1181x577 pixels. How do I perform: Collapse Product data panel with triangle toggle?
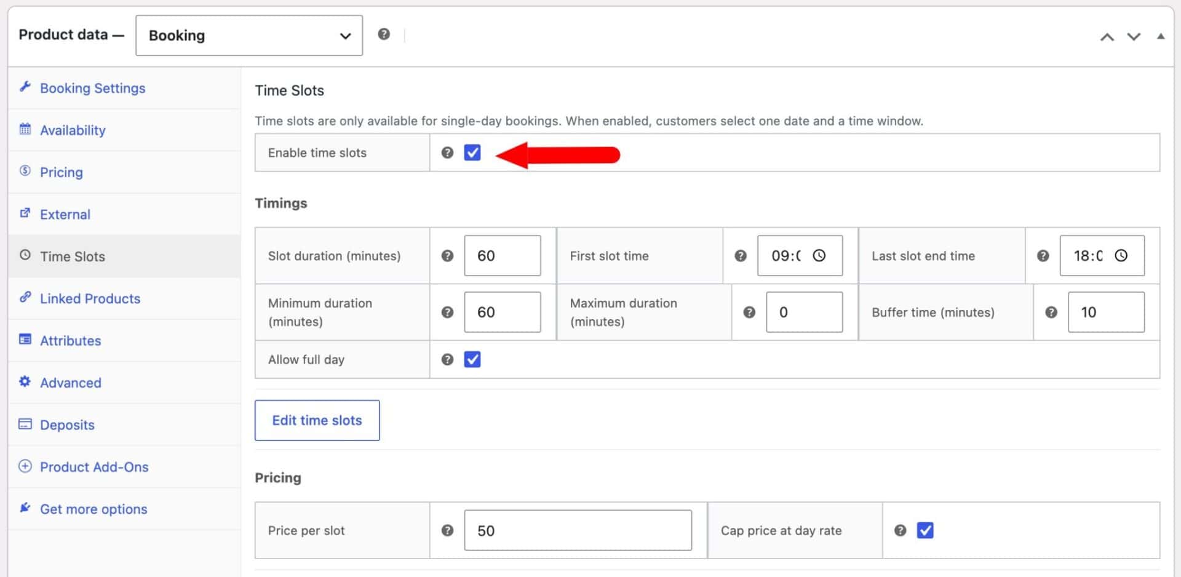tap(1161, 36)
